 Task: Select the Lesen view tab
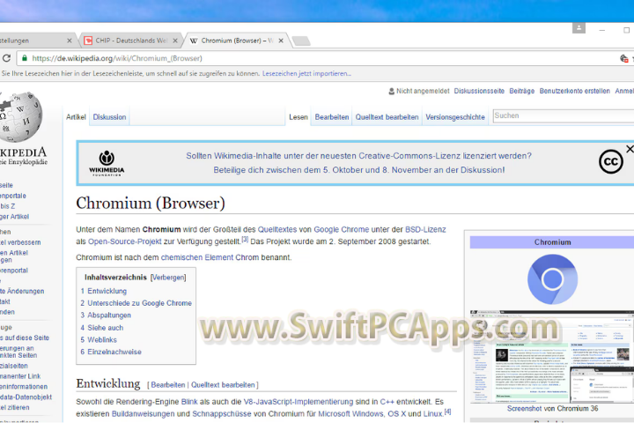[x=299, y=117]
